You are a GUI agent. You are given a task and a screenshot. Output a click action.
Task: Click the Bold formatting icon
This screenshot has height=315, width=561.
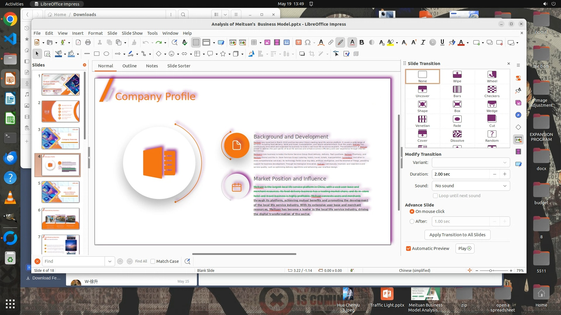pyautogui.click(x=362, y=43)
